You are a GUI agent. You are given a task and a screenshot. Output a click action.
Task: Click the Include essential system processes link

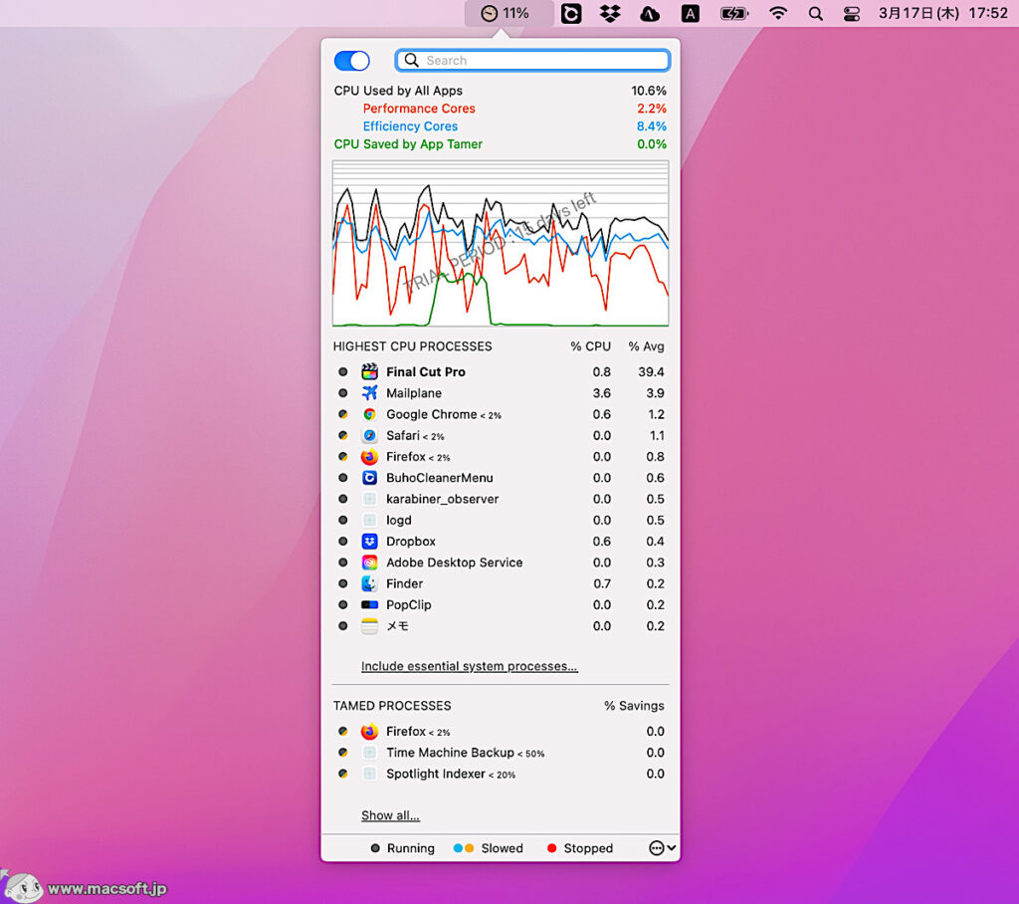click(x=469, y=666)
